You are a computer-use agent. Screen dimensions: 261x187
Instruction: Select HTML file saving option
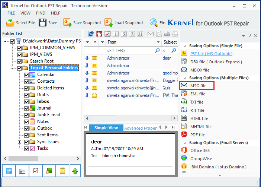click(x=199, y=118)
